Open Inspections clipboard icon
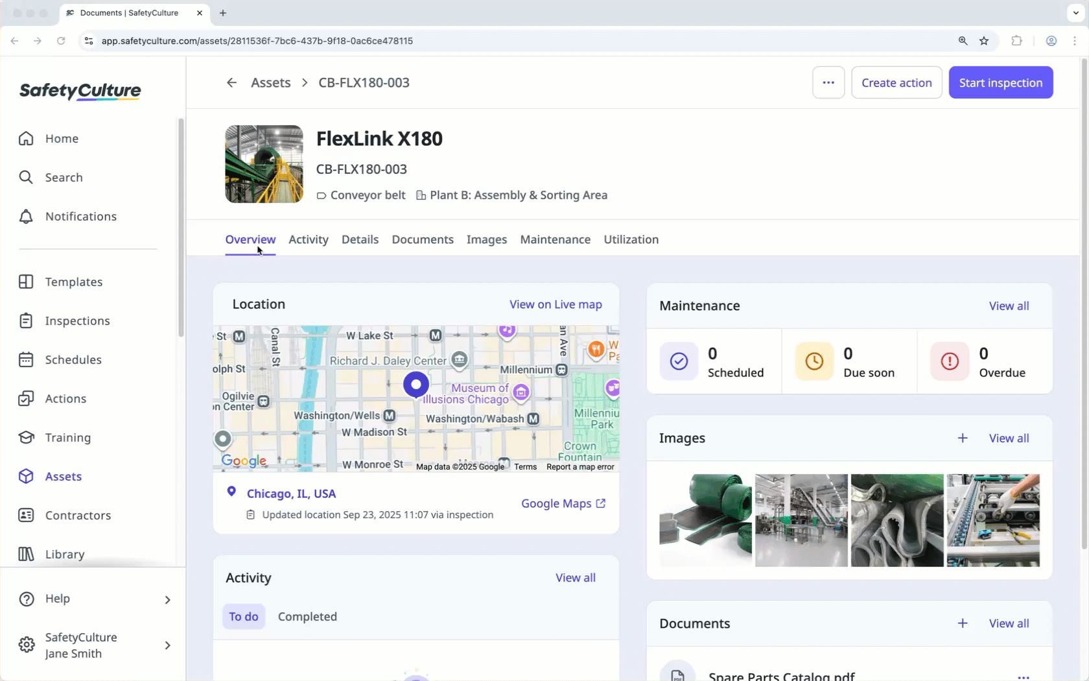Image resolution: width=1089 pixels, height=681 pixels. point(26,320)
